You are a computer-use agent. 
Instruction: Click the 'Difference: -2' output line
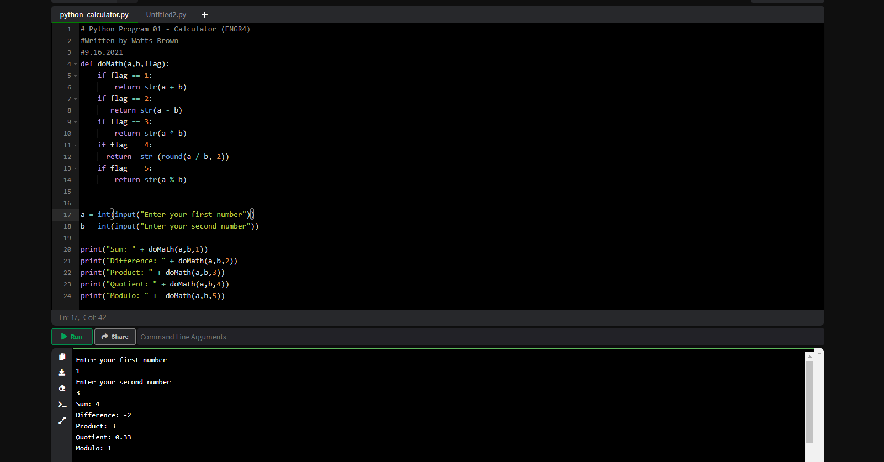pos(103,415)
